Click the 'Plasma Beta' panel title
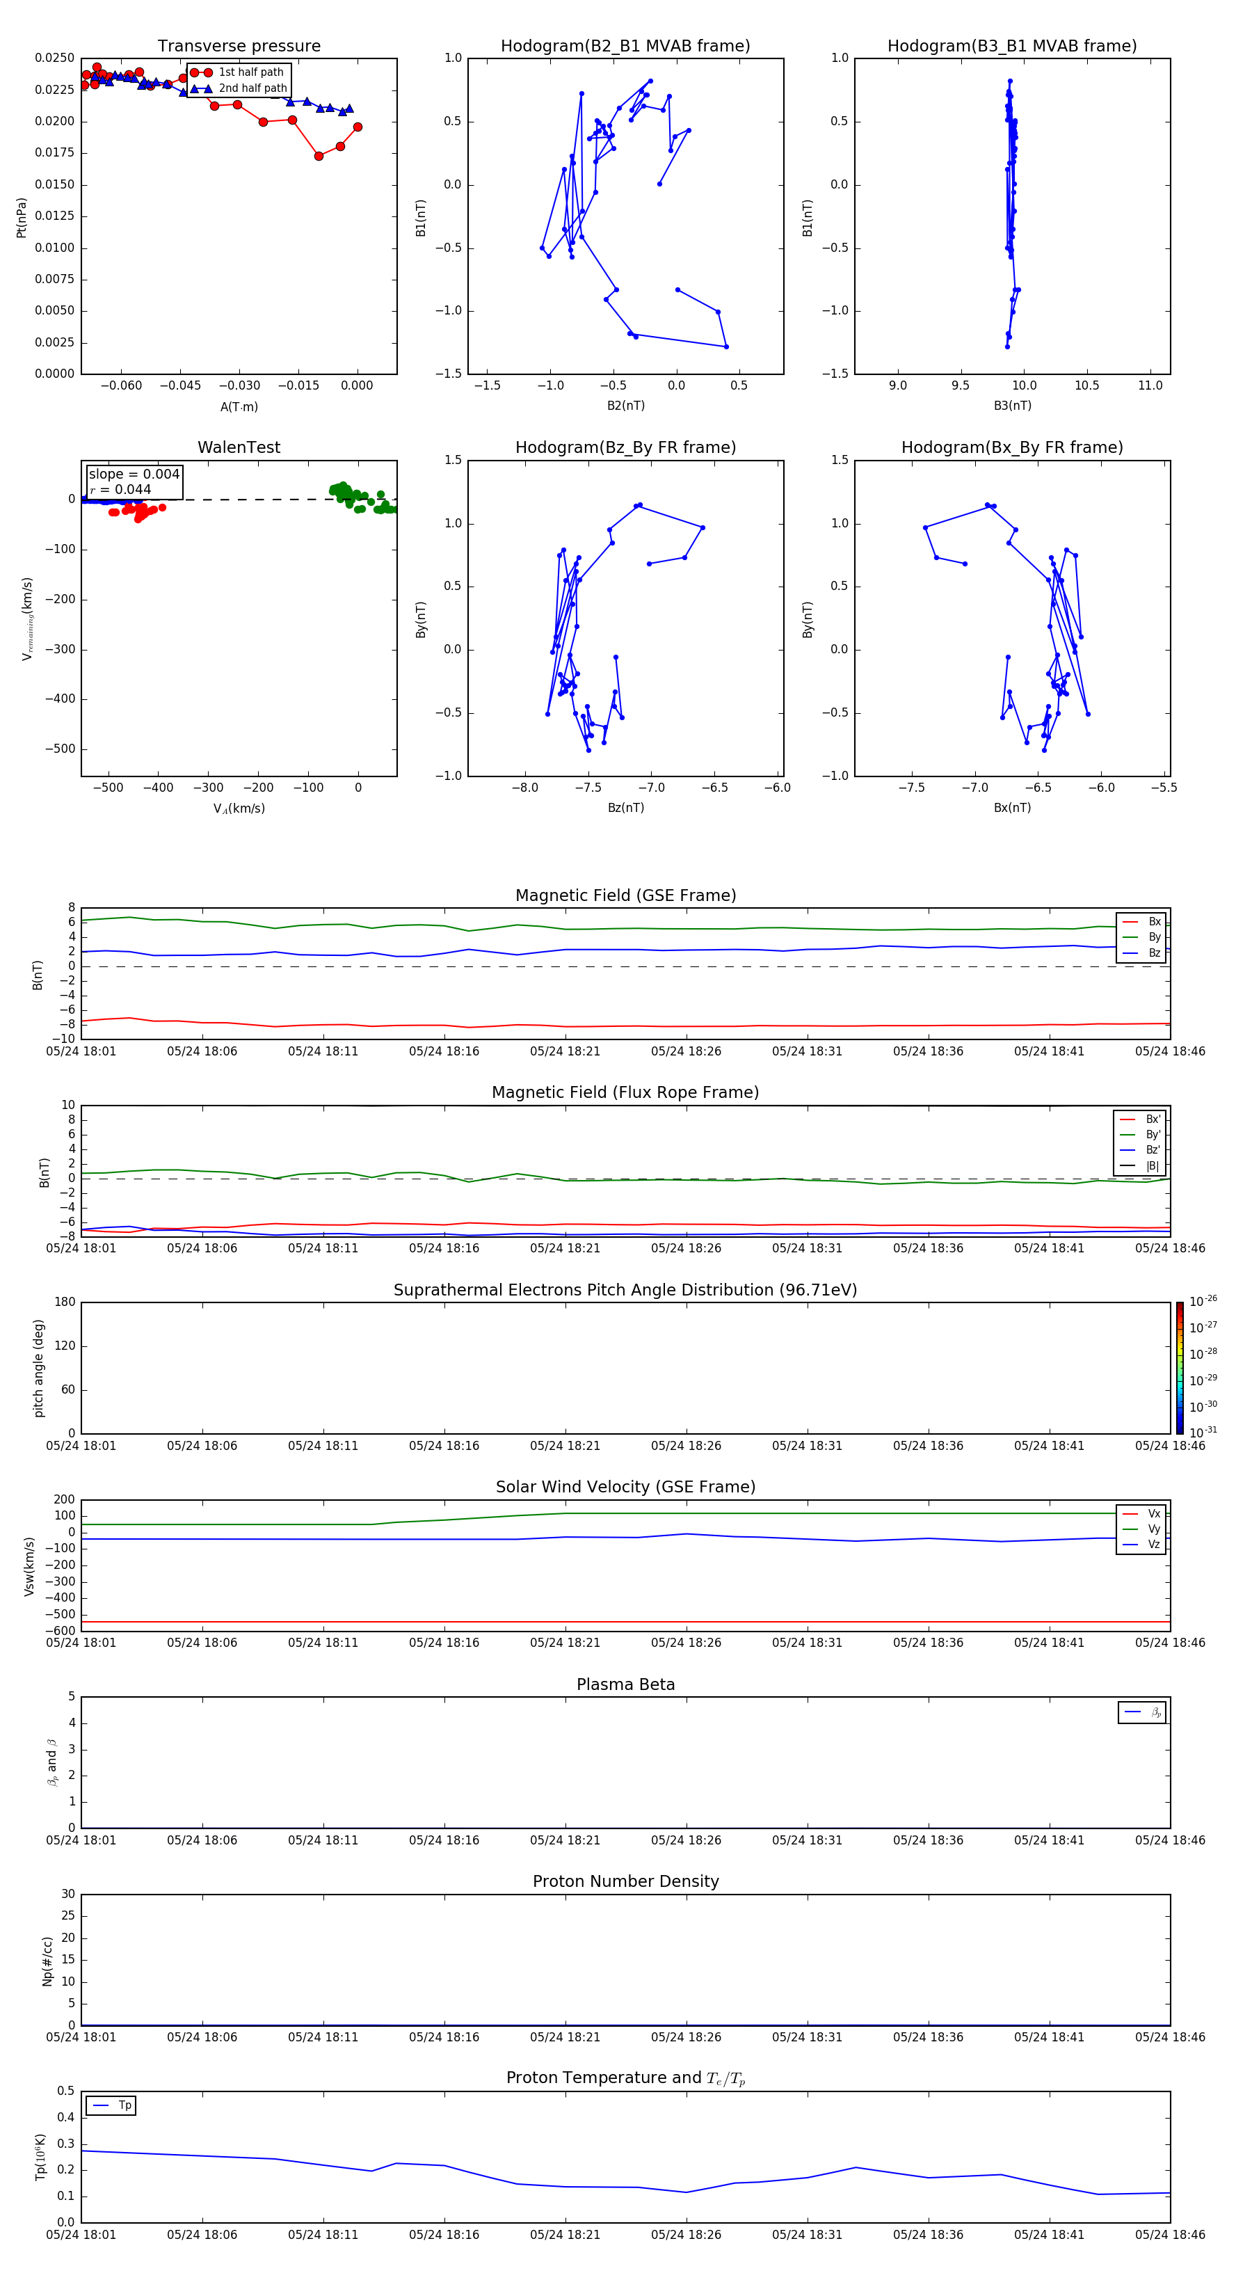The height and width of the screenshot is (2296, 1252). pyautogui.click(x=625, y=1684)
